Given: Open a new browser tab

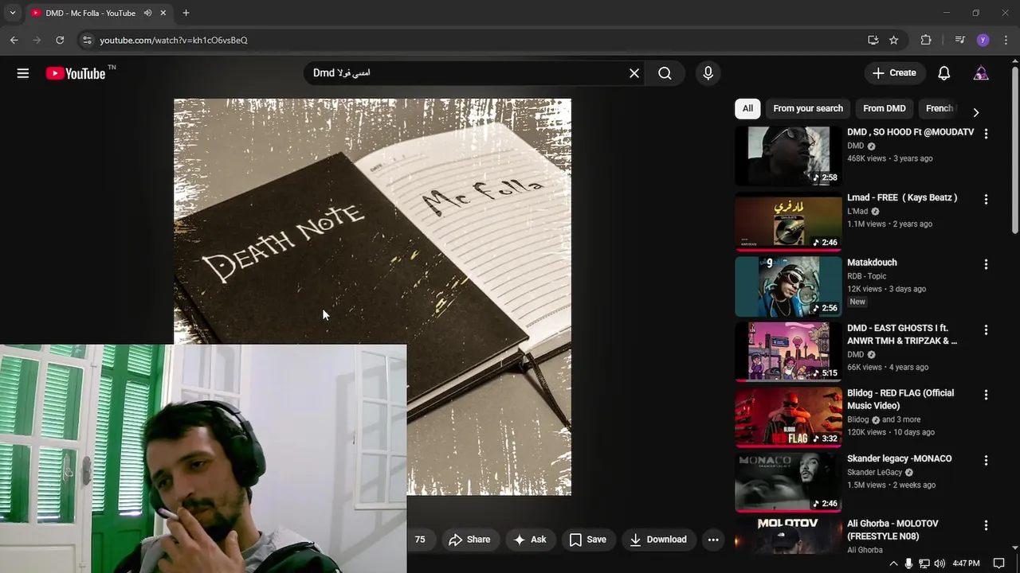Looking at the screenshot, I should [186, 13].
